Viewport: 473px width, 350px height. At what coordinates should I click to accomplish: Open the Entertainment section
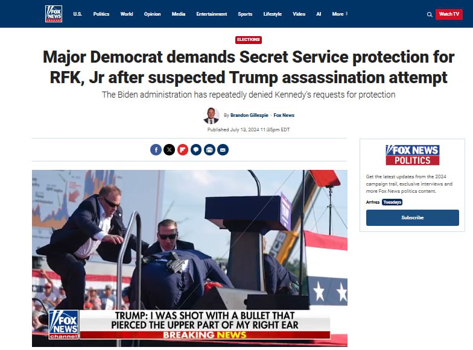211,14
